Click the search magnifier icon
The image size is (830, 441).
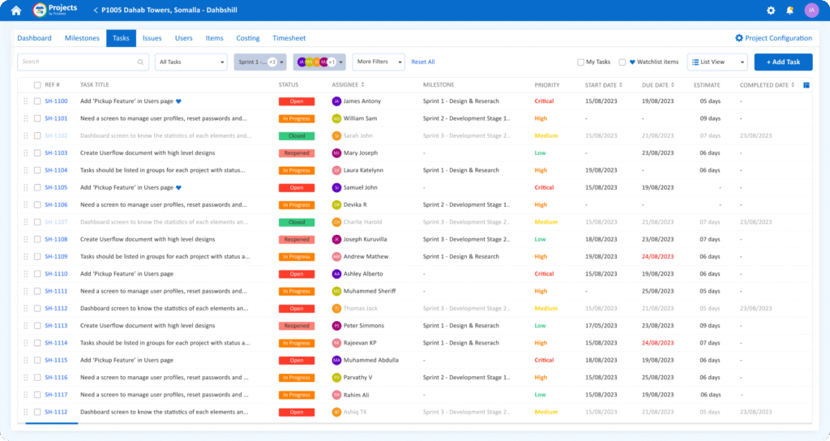[x=141, y=62]
